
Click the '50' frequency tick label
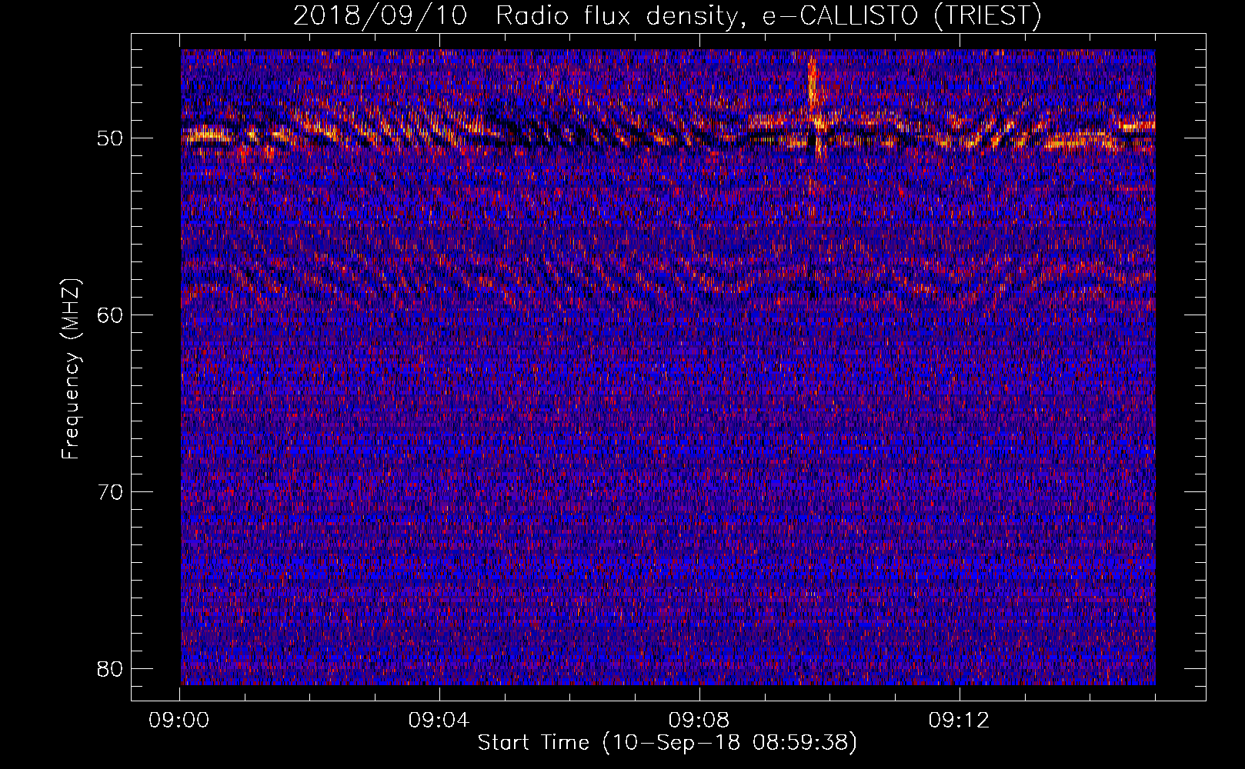click(x=111, y=138)
